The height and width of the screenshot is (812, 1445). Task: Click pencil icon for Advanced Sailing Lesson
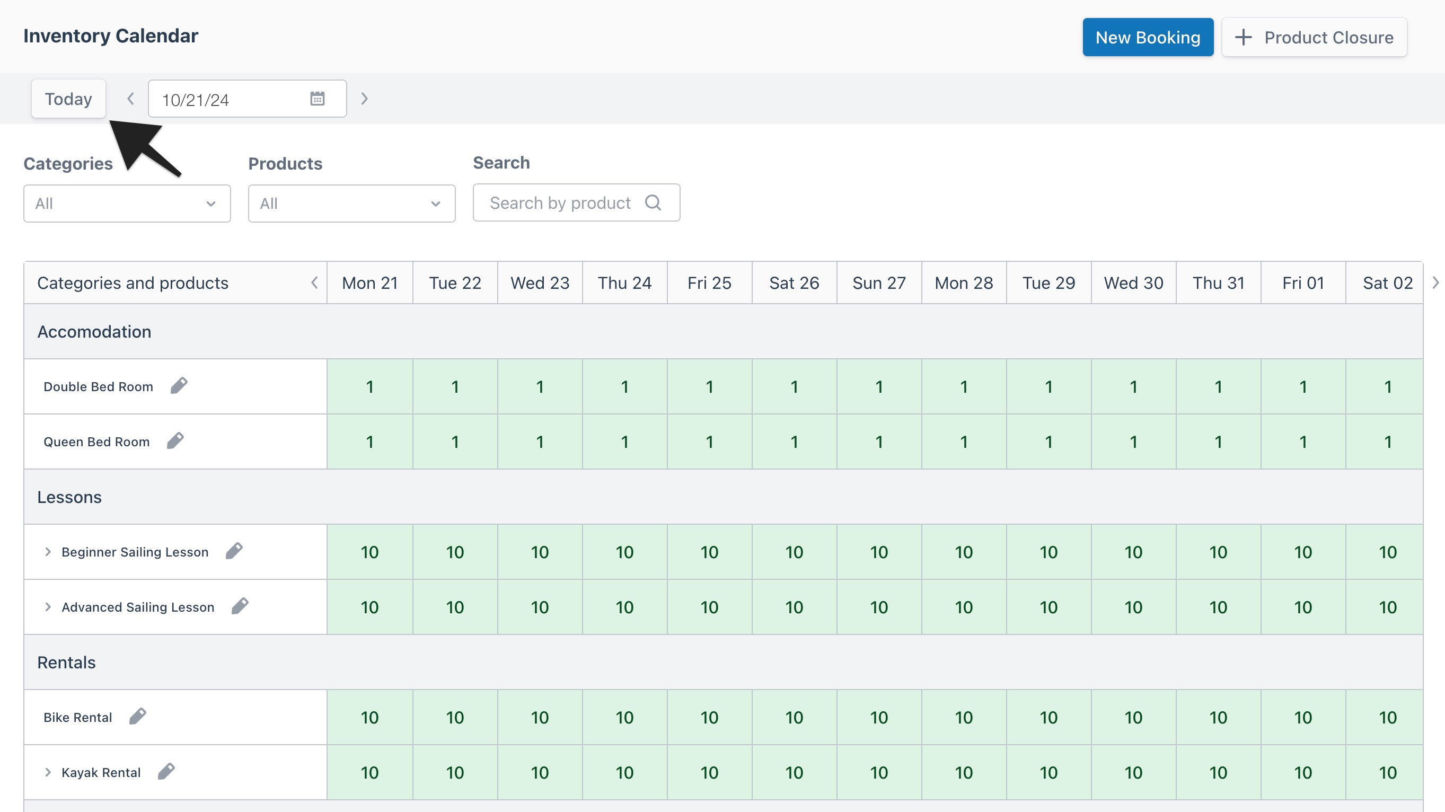click(240, 606)
